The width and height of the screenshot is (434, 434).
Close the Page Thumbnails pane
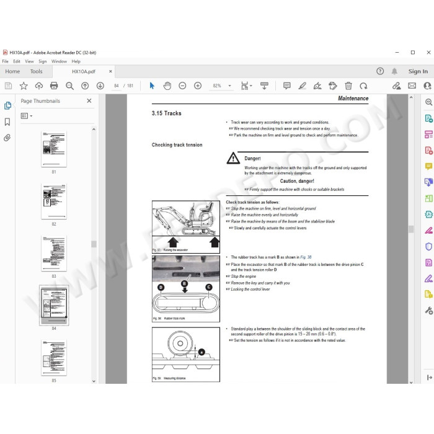point(89,100)
